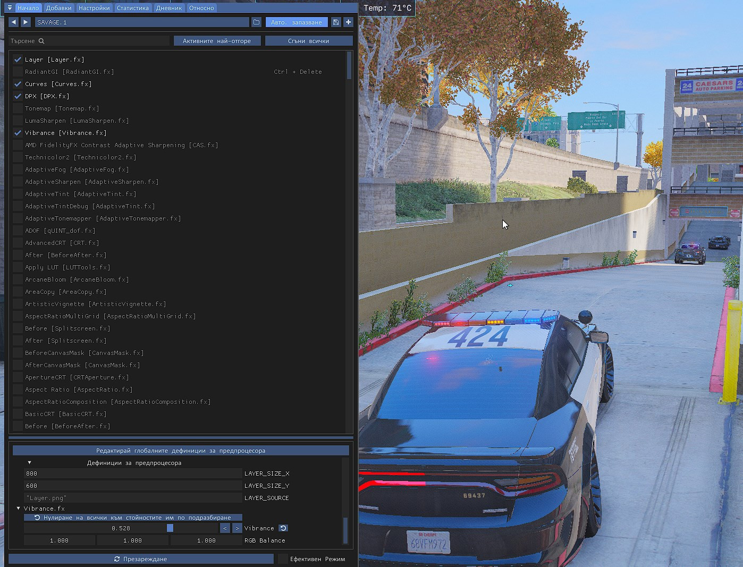Select Aspect Ratio [AspectRatio.fx] row

click(79, 390)
